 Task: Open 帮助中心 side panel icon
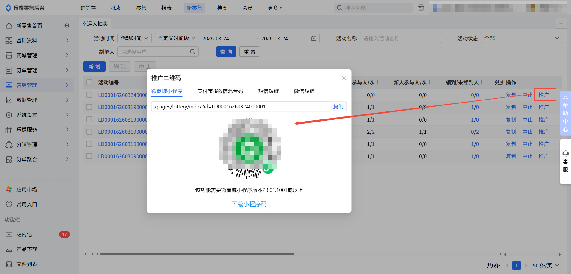565,113
